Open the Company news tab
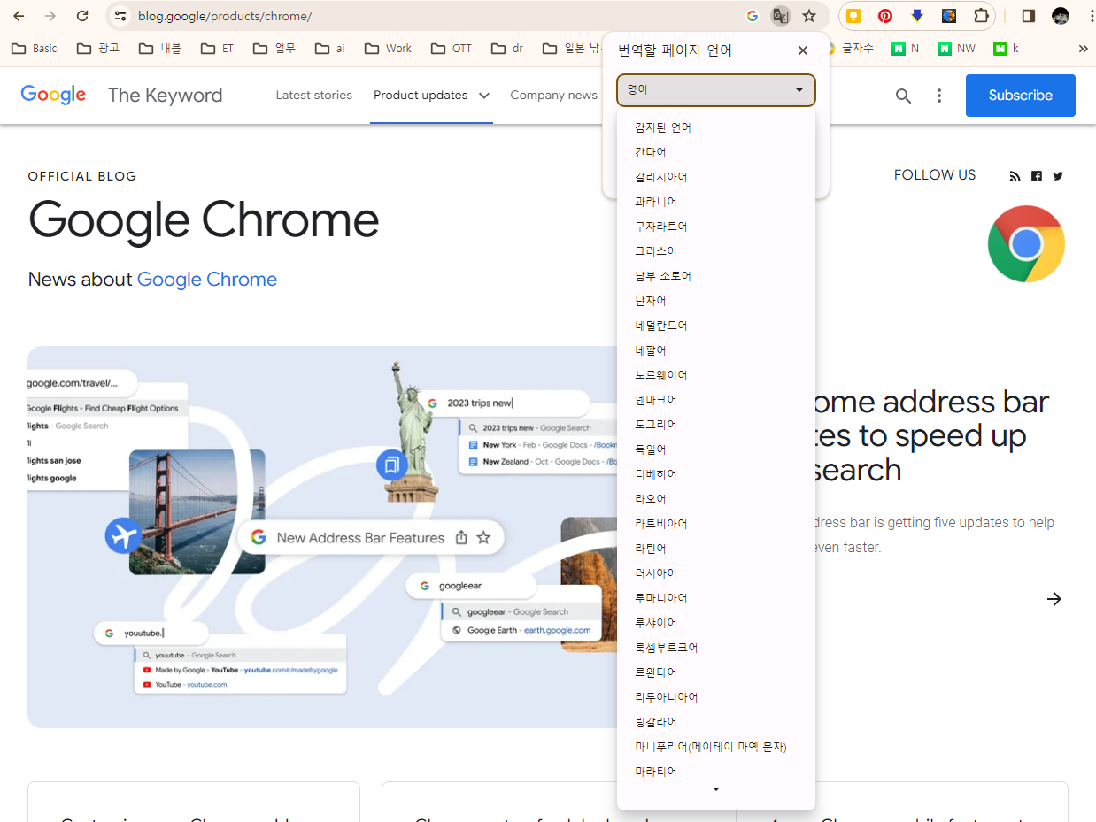Image resolution: width=1096 pixels, height=822 pixels. pyautogui.click(x=553, y=96)
